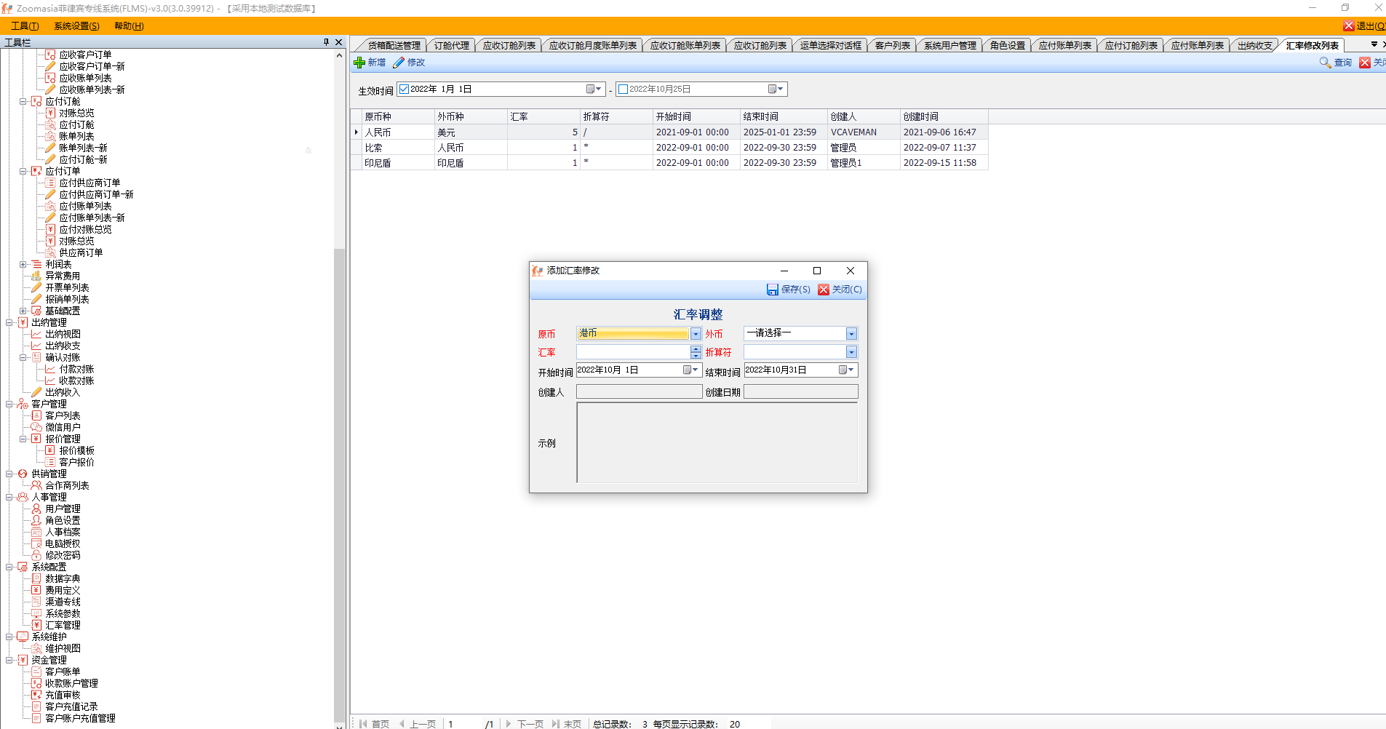Image resolution: width=1386 pixels, height=729 pixels.
Task: Uncheck the 2022年1月1日 start date checkbox
Action: tap(404, 89)
